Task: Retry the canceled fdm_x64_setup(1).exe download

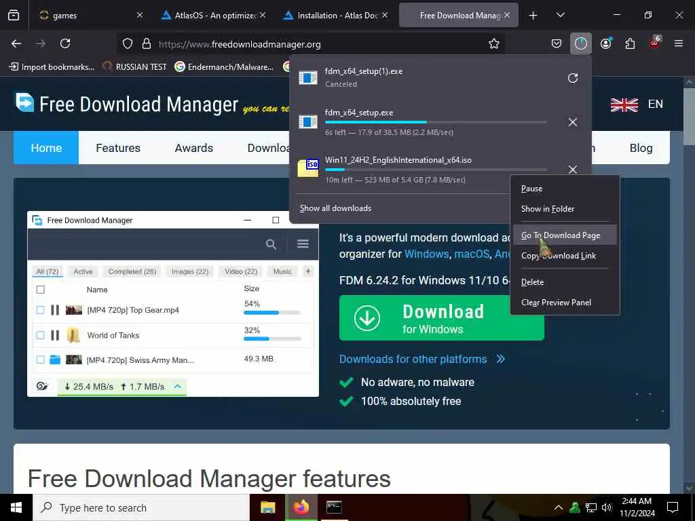Action: tap(573, 78)
